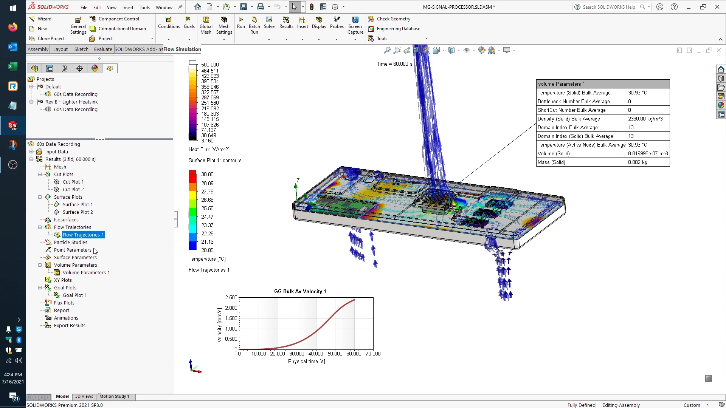Switch to the Evaluate tab

103,49
